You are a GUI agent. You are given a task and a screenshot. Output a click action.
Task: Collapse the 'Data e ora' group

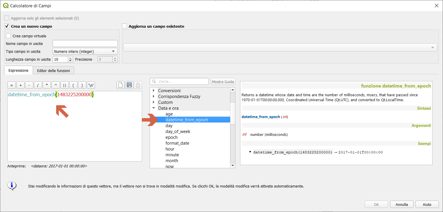coord(154,108)
